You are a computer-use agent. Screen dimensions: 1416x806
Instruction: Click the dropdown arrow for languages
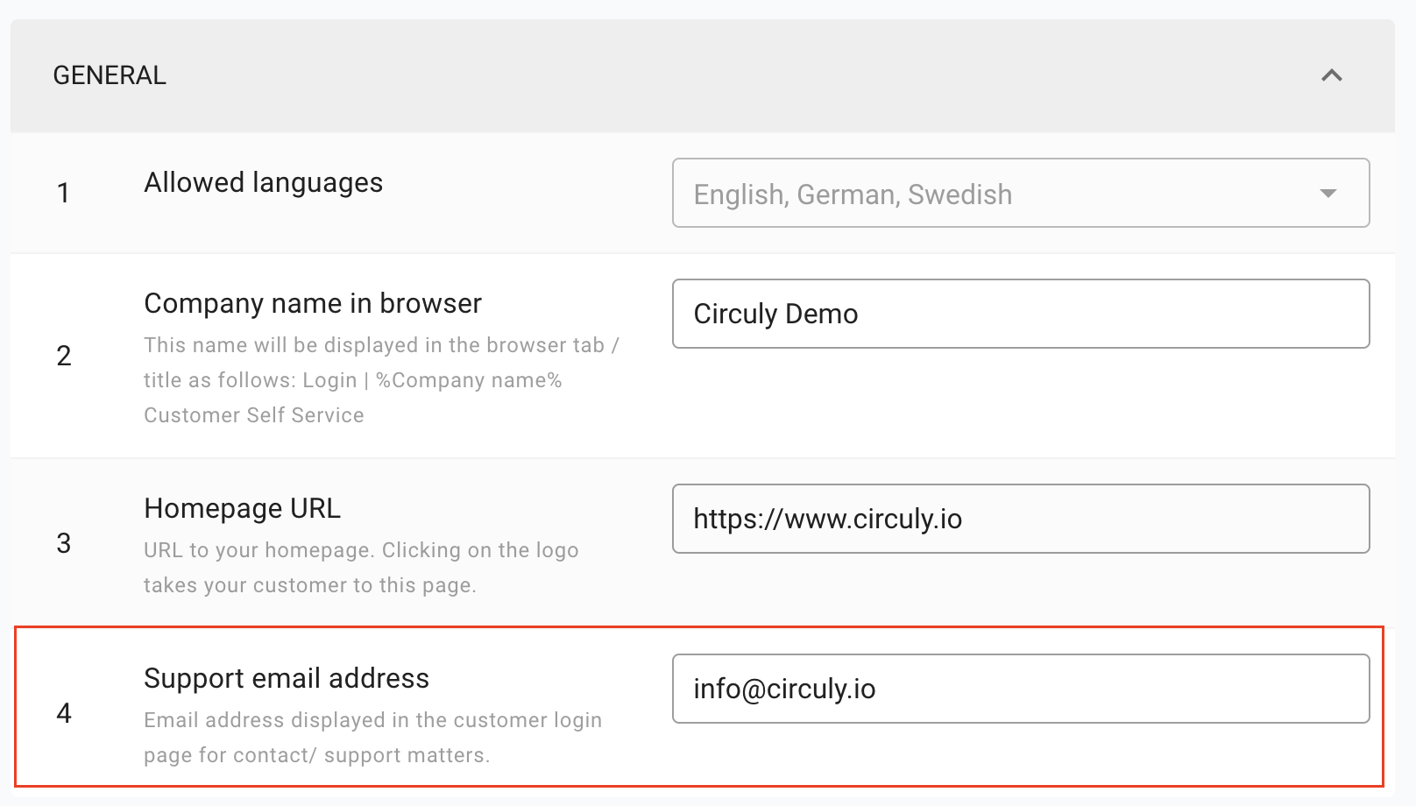tap(1328, 194)
